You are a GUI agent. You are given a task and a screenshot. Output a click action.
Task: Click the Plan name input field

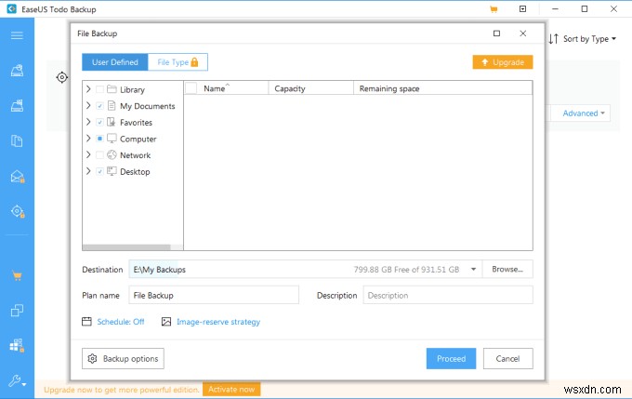point(214,295)
